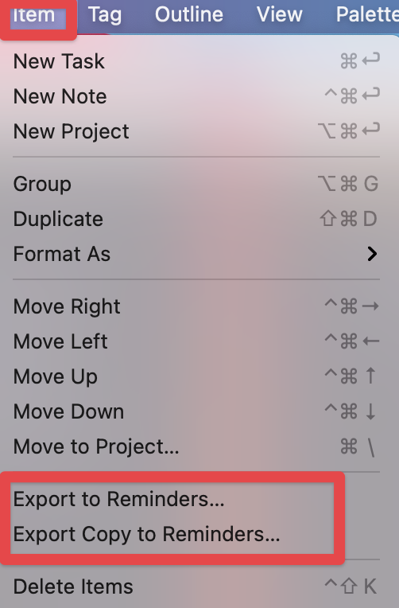Select New Note menu entry
Image resolution: width=399 pixels, height=608 pixels.
tap(196, 96)
